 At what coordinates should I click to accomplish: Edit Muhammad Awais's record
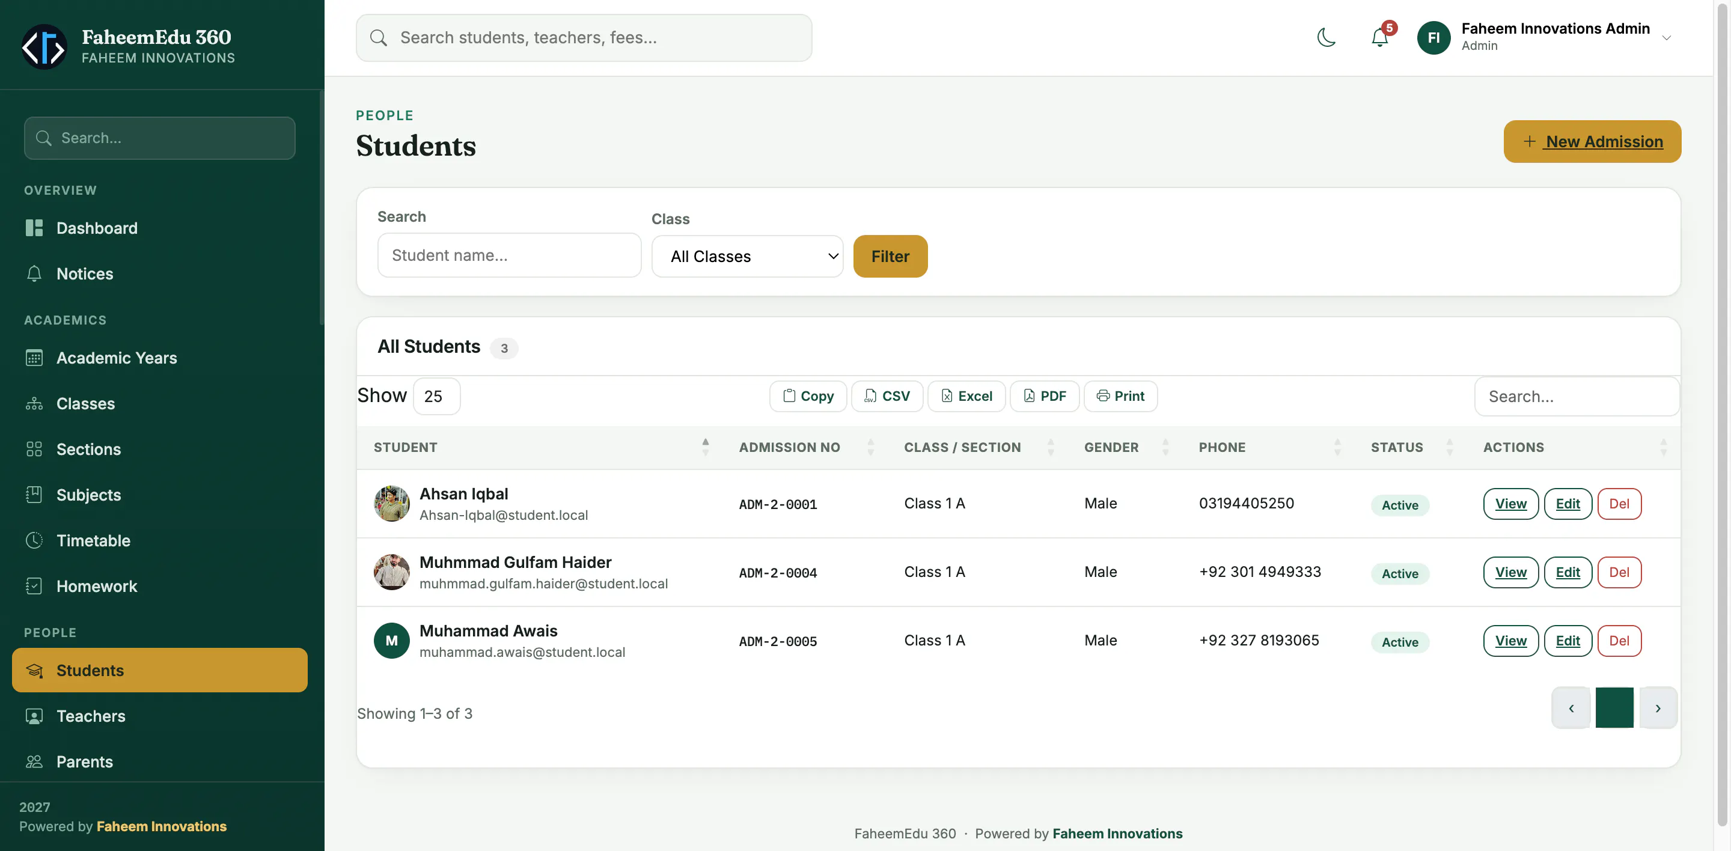click(x=1568, y=641)
